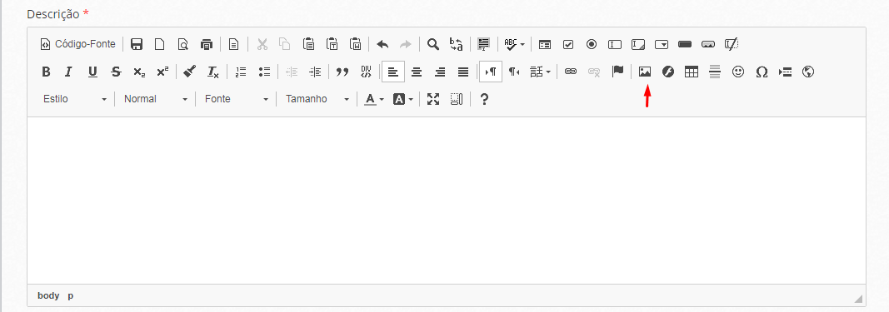The image size is (889, 312).
Task: Open the text color picker
Action: click(373, 99)
